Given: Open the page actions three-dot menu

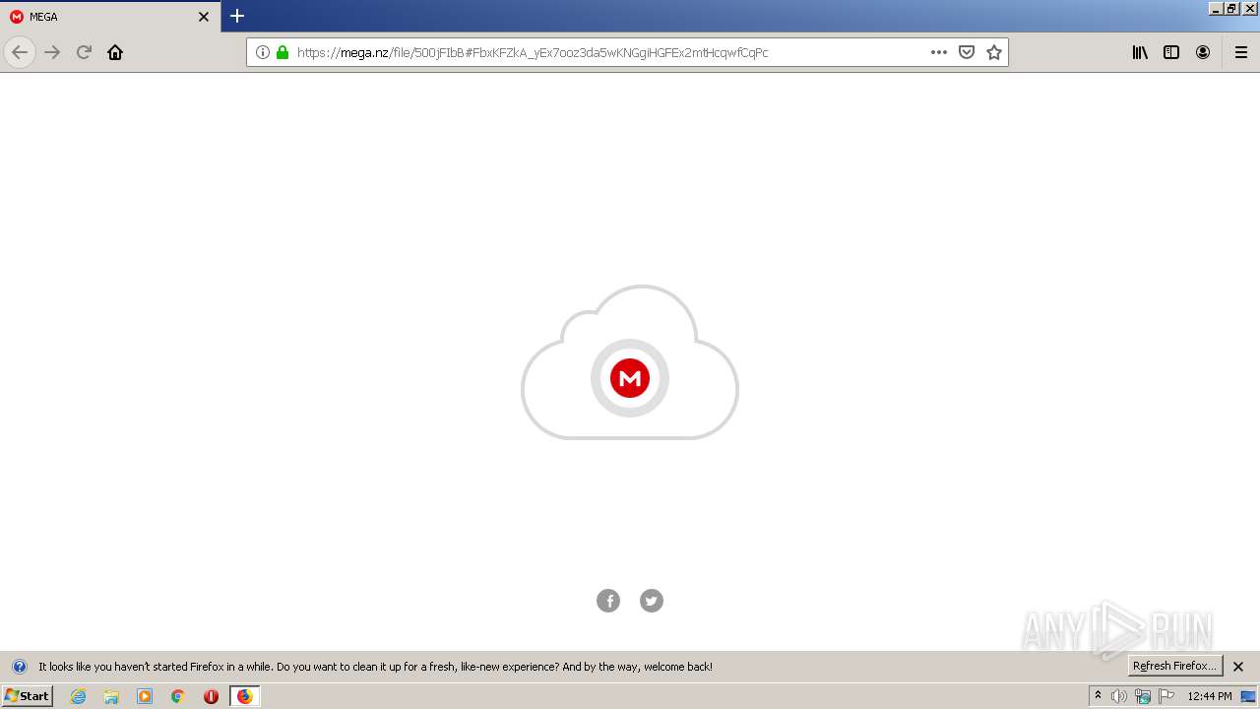Looking at the screenshot, I should 939,52.
